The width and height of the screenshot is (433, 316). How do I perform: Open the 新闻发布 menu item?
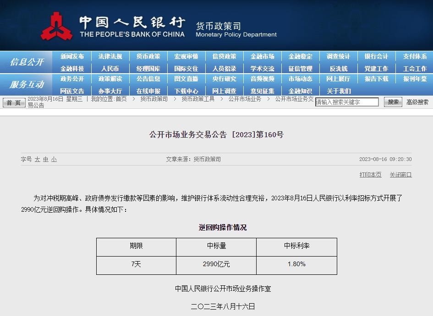click(72, 57)
